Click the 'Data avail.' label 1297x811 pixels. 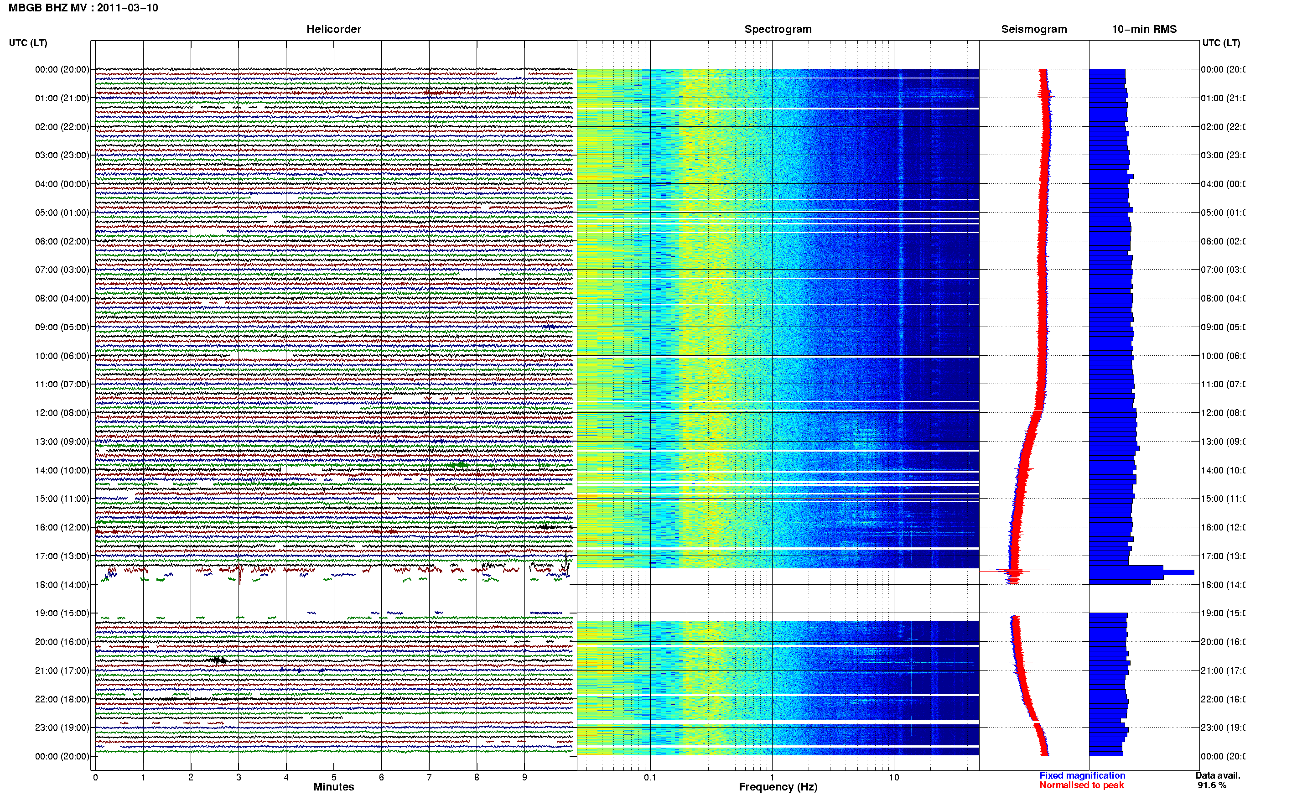point(1218,775)
